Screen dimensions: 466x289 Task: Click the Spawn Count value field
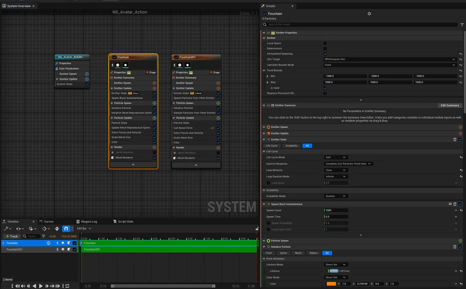(336, 211)
